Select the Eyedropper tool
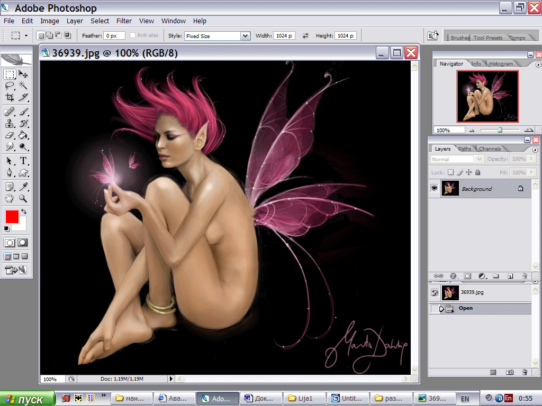The width and height of the screenshot is (542, 406). pyautogui.click(x=23, y=187)
